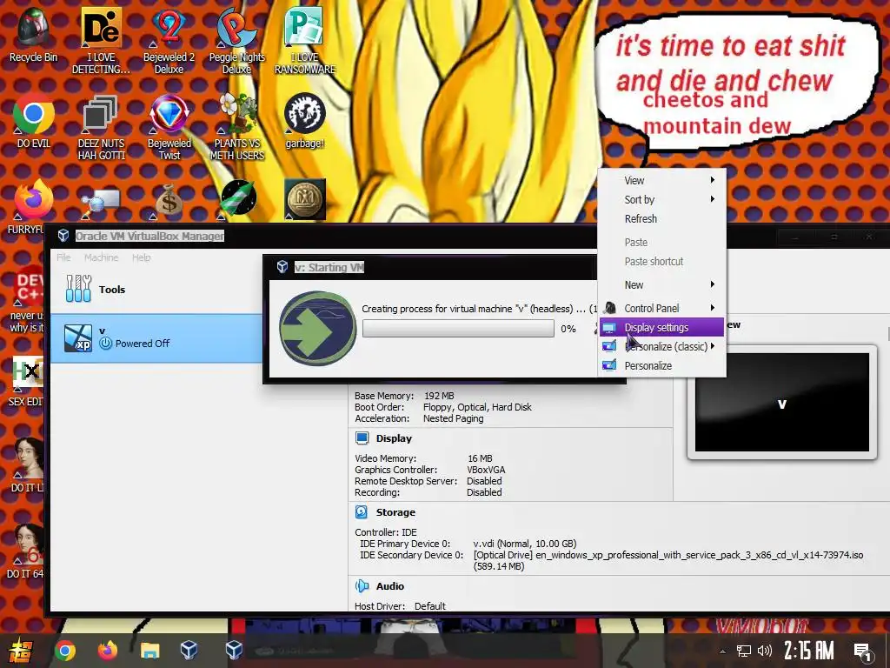This screenshot has width=890, height=668.
Task: Click the network tray icon
Action: click(744, 651)
